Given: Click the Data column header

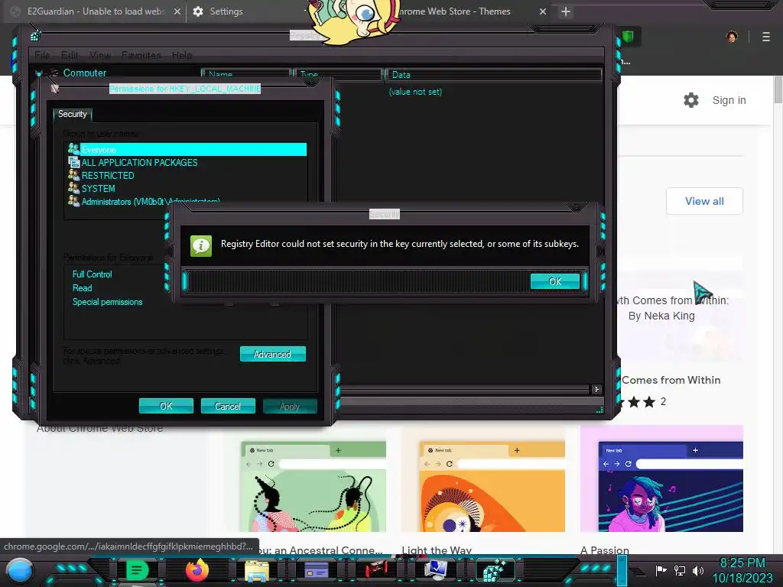Looking at the screenshot, I should pos(493,74).
